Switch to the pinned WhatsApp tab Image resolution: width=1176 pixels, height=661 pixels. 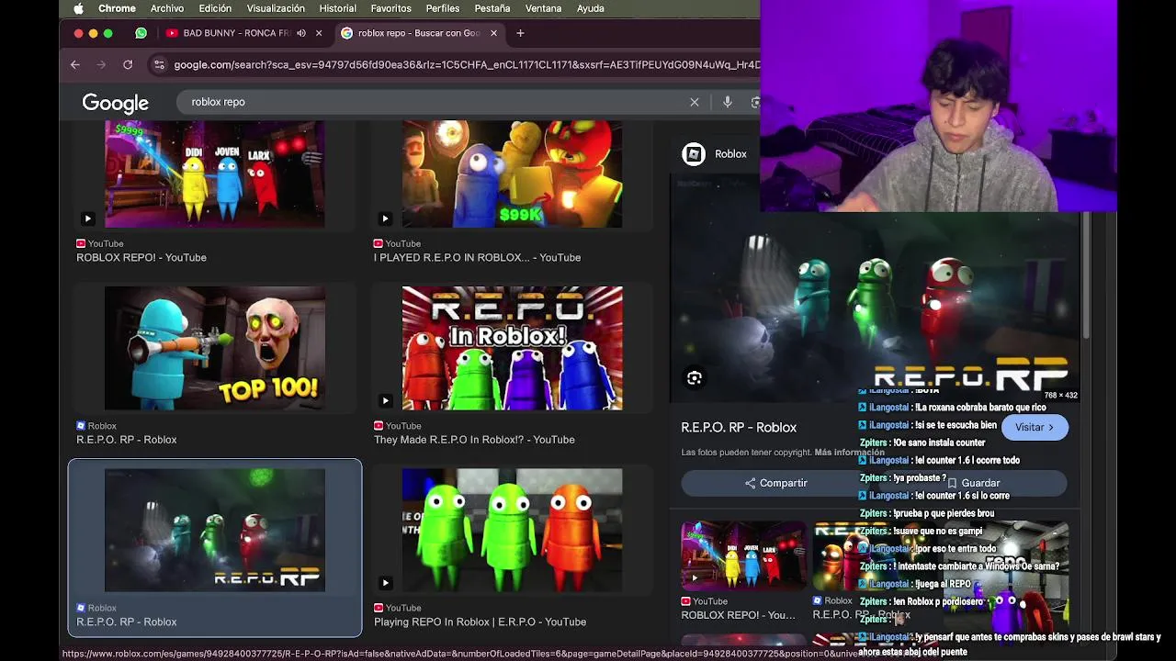coord(141,33)
